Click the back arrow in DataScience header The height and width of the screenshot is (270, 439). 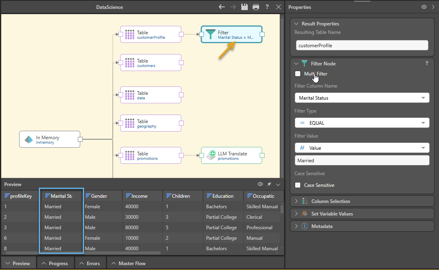222,7
